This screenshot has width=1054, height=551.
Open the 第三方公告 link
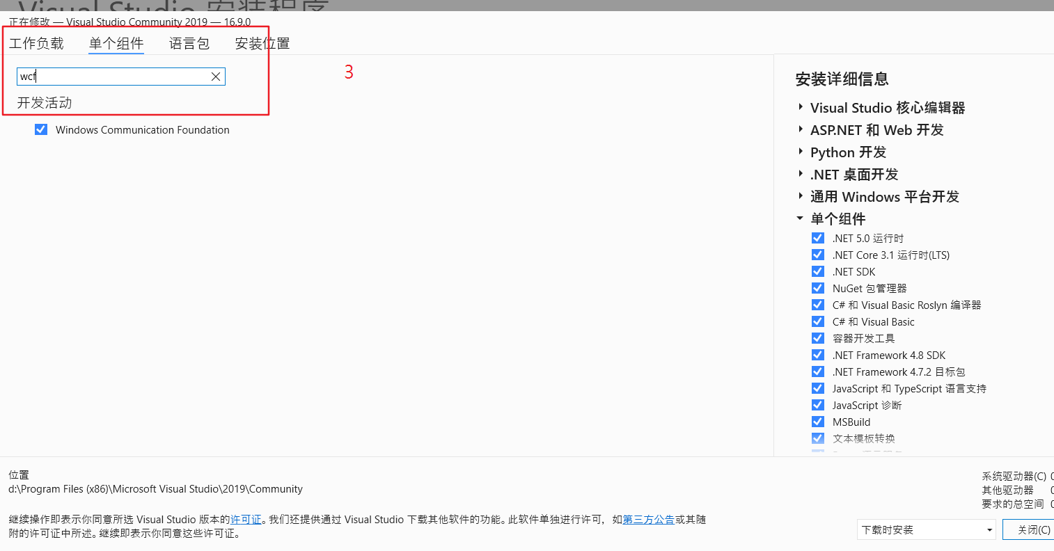coord(648,520)
